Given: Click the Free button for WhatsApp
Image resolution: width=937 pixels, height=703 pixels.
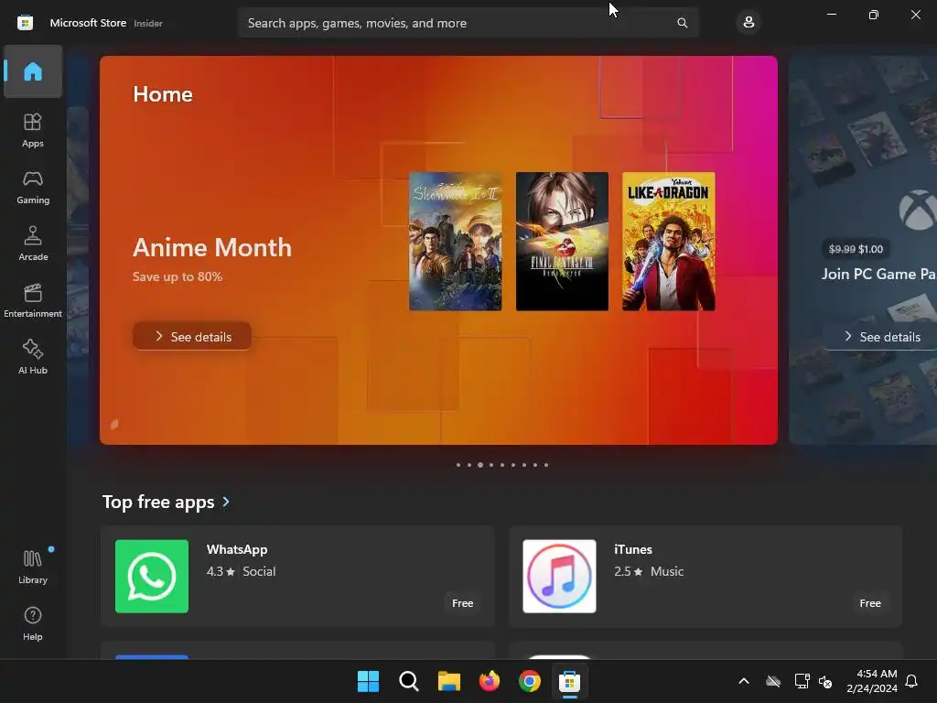Looking at the screenshot, I should tap(462, 603).
